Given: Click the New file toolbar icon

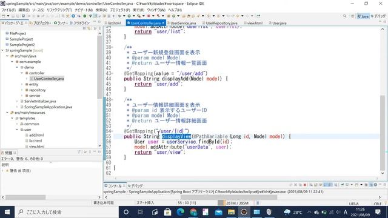Looking at the screenshot, I should (x=4, y=16).
